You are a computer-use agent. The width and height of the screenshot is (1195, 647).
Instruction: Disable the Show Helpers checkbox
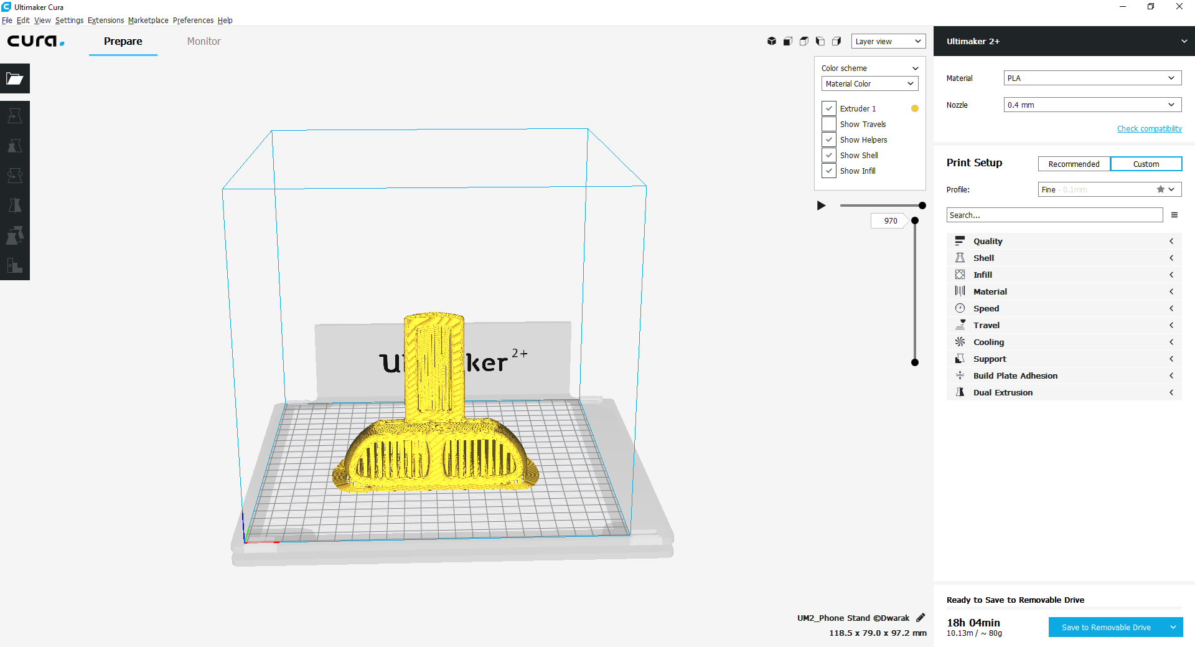(x=829, y=139)
